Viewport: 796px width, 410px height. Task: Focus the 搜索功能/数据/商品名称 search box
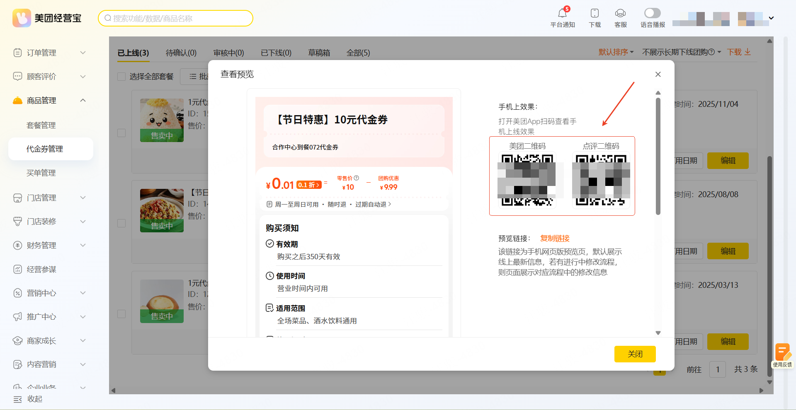175,18
